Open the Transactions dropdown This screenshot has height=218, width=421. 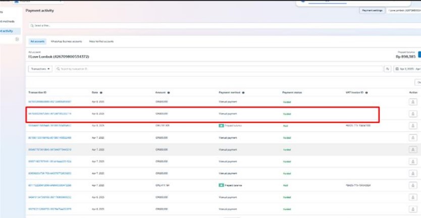[x=40, y=69]
